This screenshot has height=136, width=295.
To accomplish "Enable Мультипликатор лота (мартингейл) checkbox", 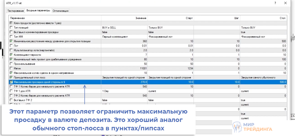I will (x=11, y=50).
